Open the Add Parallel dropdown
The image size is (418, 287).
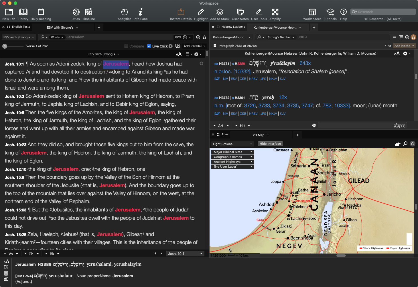[194, 46]
